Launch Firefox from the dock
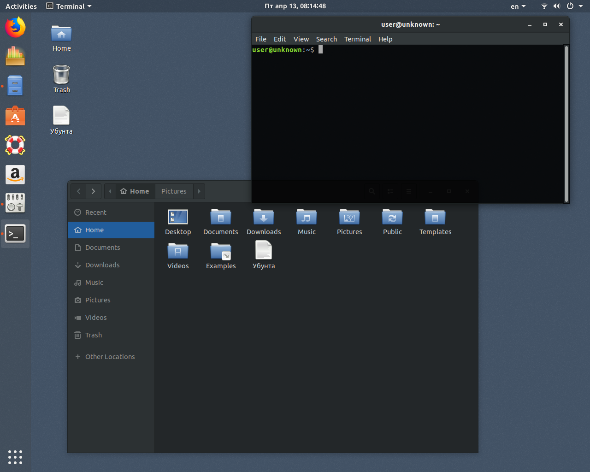590x472 pixels. (x=15, y=27)
